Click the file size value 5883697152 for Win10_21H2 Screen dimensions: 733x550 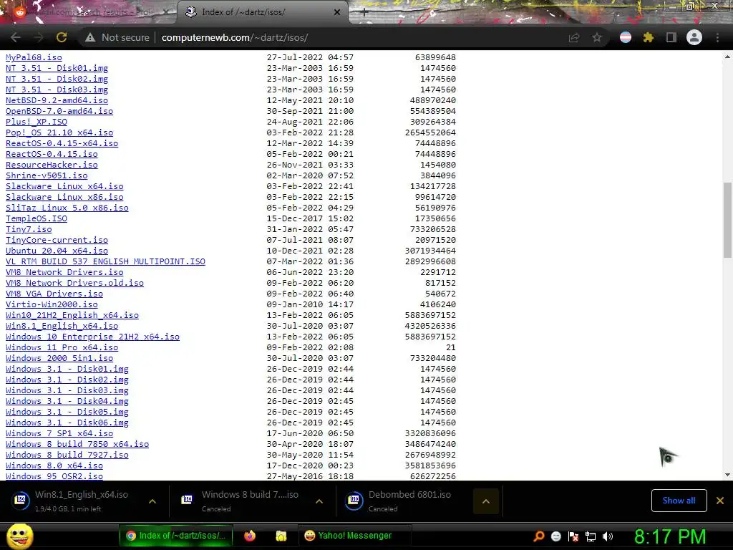click(430, 315)
